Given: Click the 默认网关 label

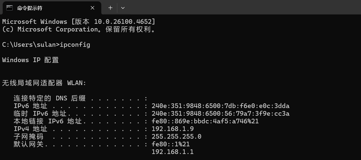Looking at the screenshot, I should click(29, 144).
